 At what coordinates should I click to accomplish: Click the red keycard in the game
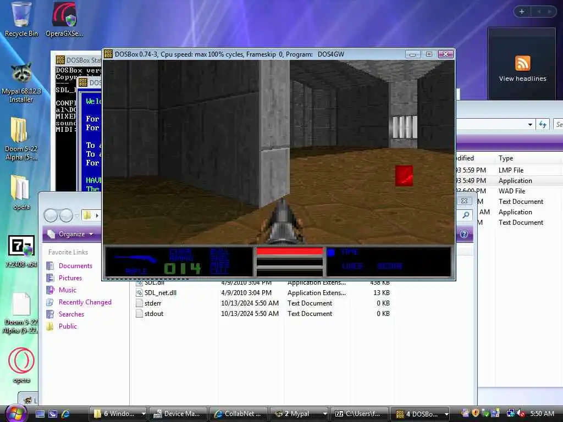(x=404, y=175)
